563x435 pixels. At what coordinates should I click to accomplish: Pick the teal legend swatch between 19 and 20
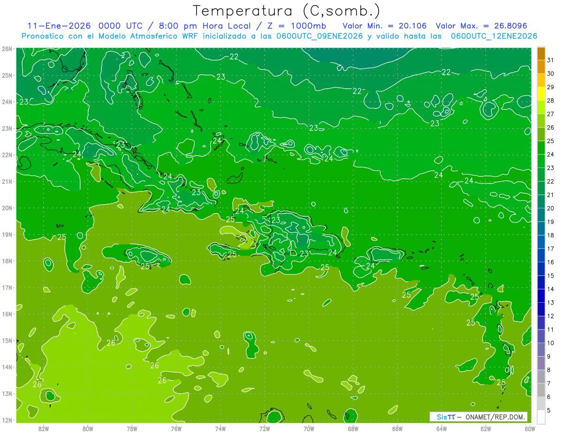(x=541, y=215)
